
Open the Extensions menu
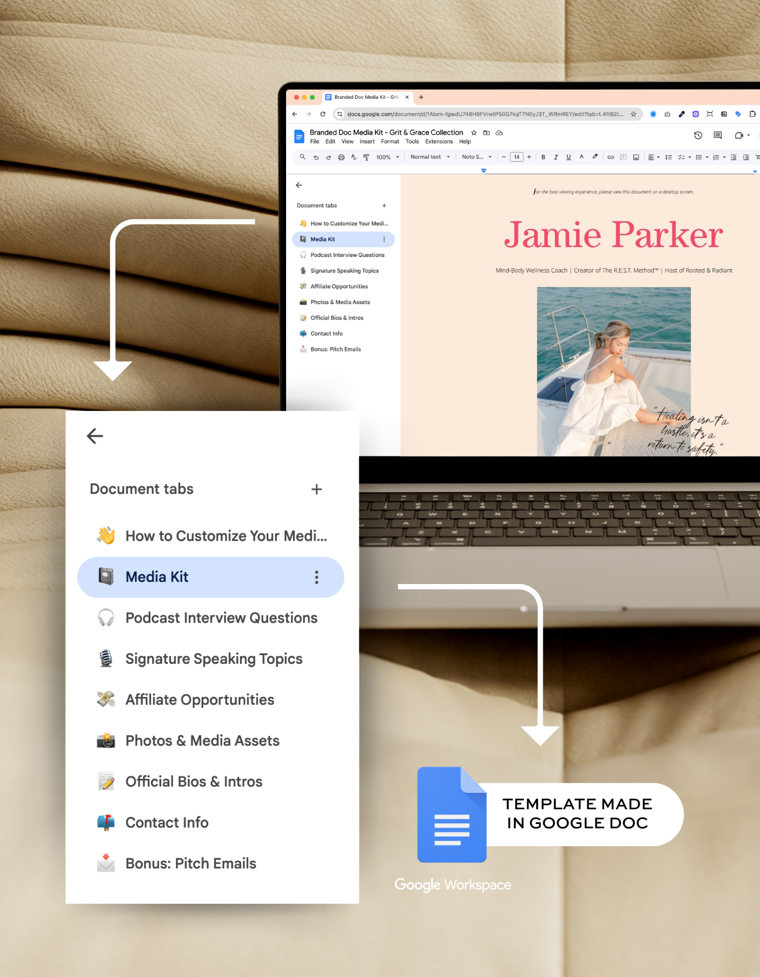click(x=439, y=142)
